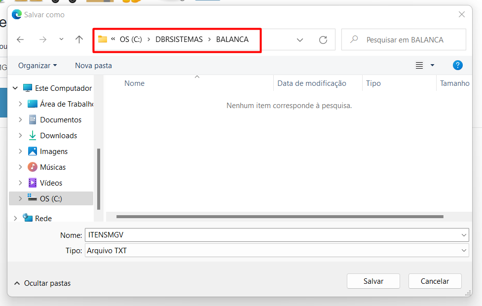This screenshot has width=482, height=306.
Task: Click the horizontal scrollbar in file list
Action: [279, 217]
